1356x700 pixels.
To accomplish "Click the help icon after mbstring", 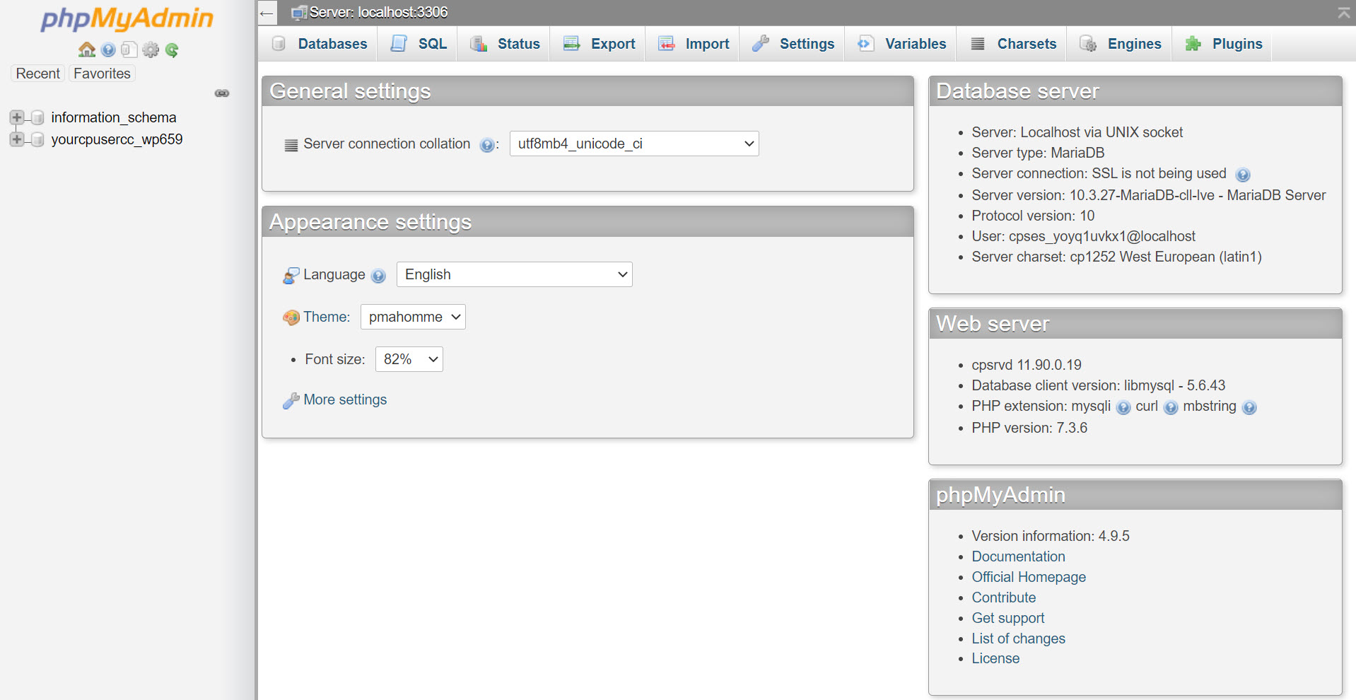I will pyautogui.click(x=1249, y=407).
